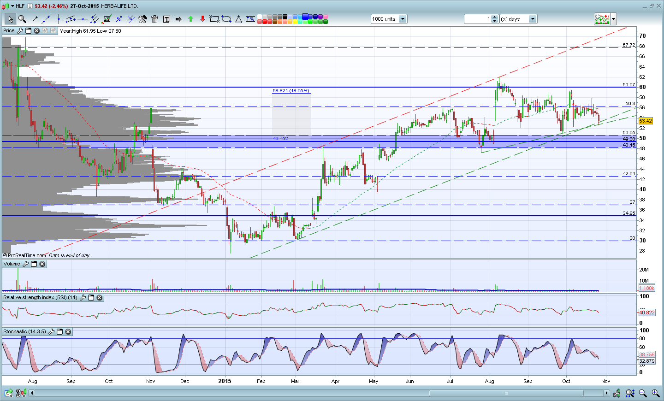The image size is (664, 401).
Task: Click the Stochastic (14 3 5) label
Action: pos(24,332)
